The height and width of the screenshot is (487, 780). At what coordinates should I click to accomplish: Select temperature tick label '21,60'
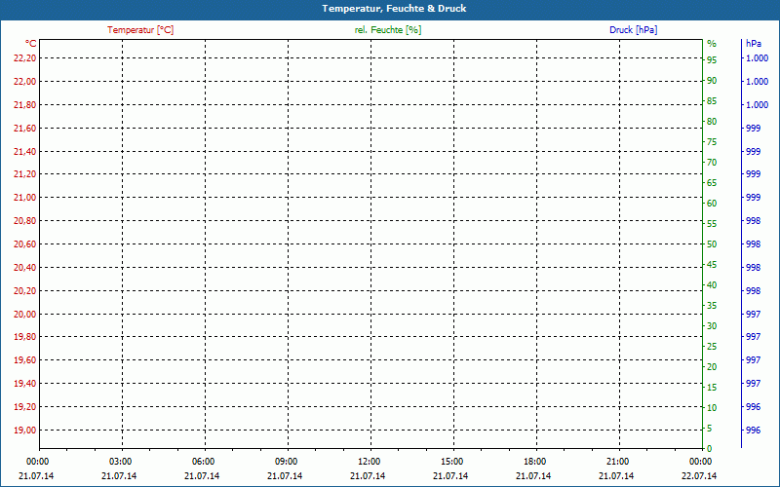click(x=25, y=129)
